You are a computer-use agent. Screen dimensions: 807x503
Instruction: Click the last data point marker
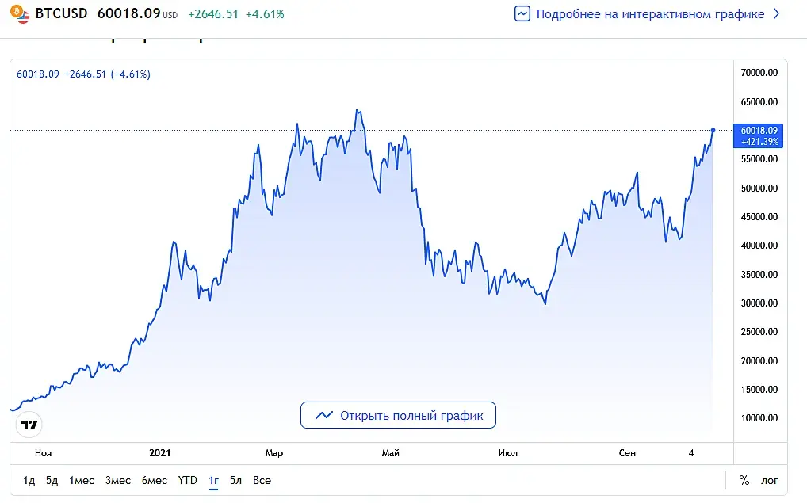tap(713, 130)
